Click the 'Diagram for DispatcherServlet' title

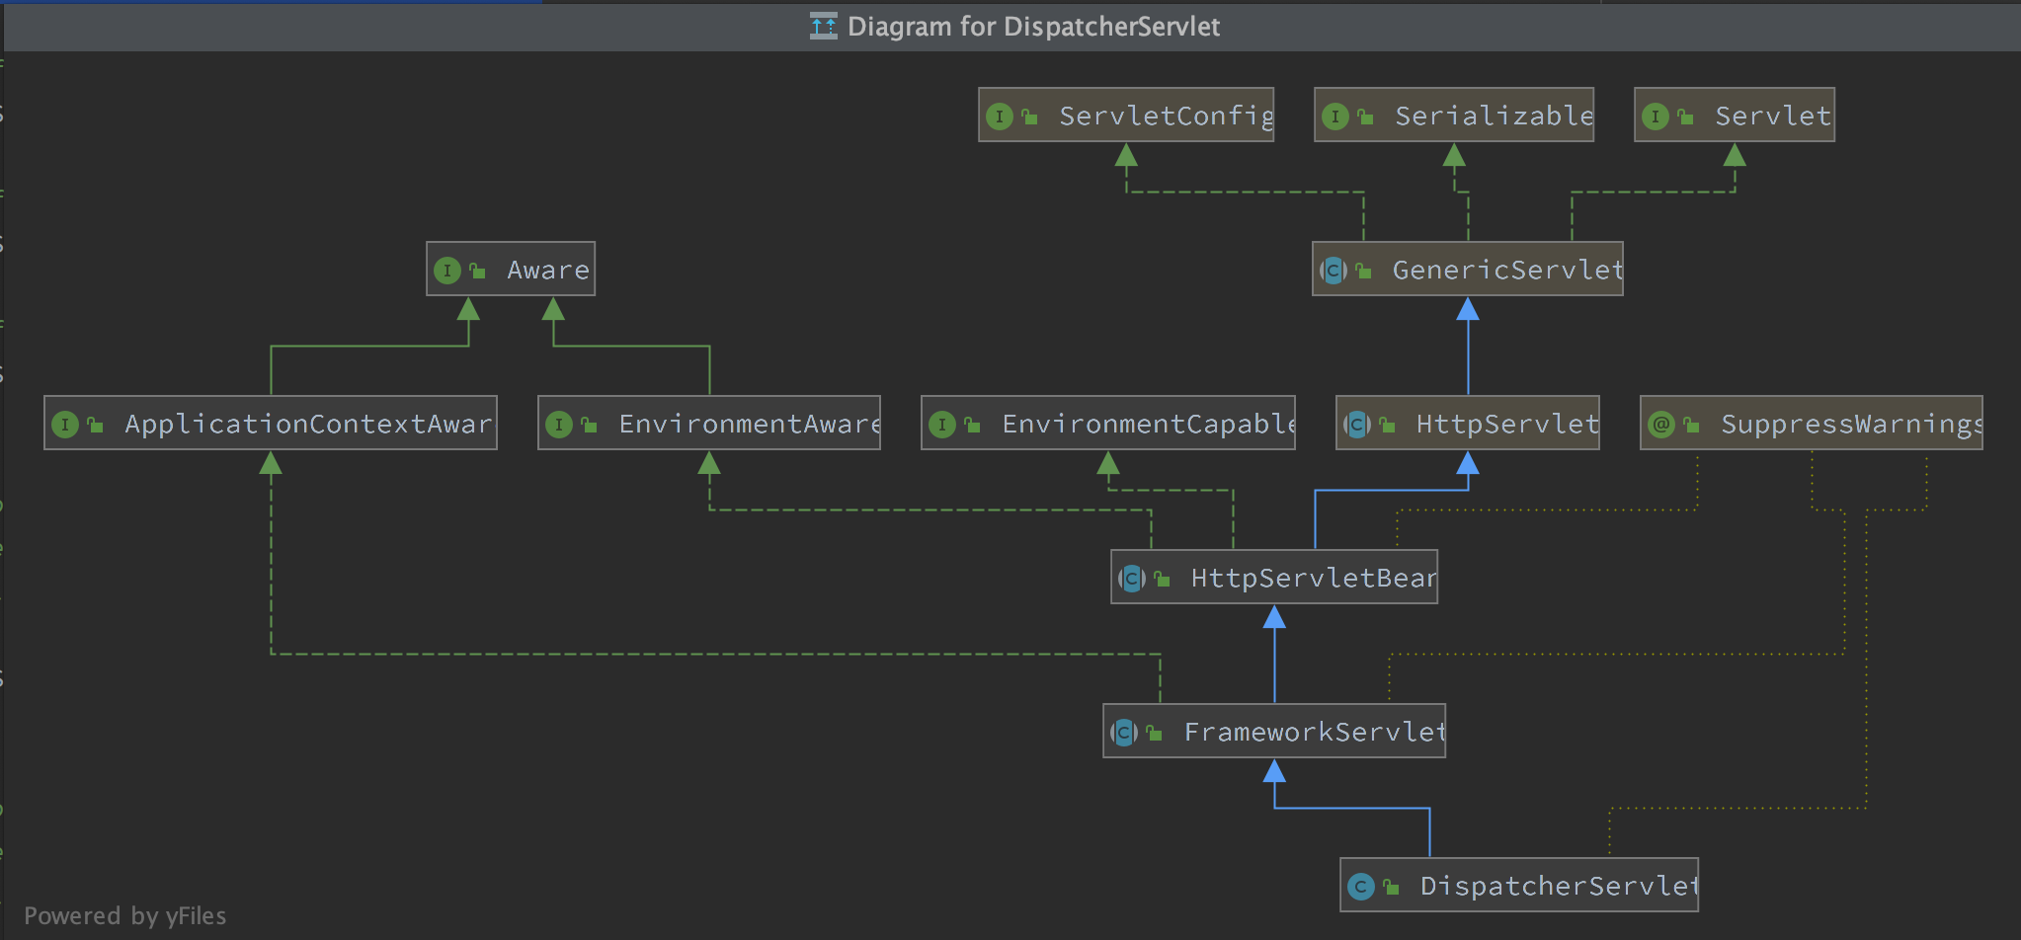[1033, 27]
